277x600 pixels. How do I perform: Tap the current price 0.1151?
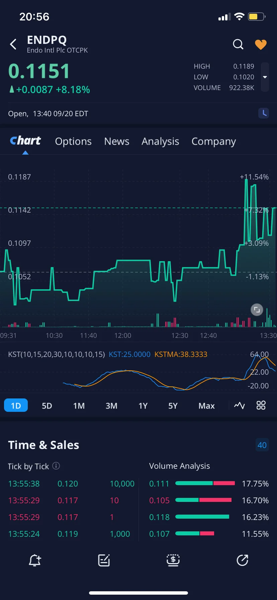[x=39, y=71]
